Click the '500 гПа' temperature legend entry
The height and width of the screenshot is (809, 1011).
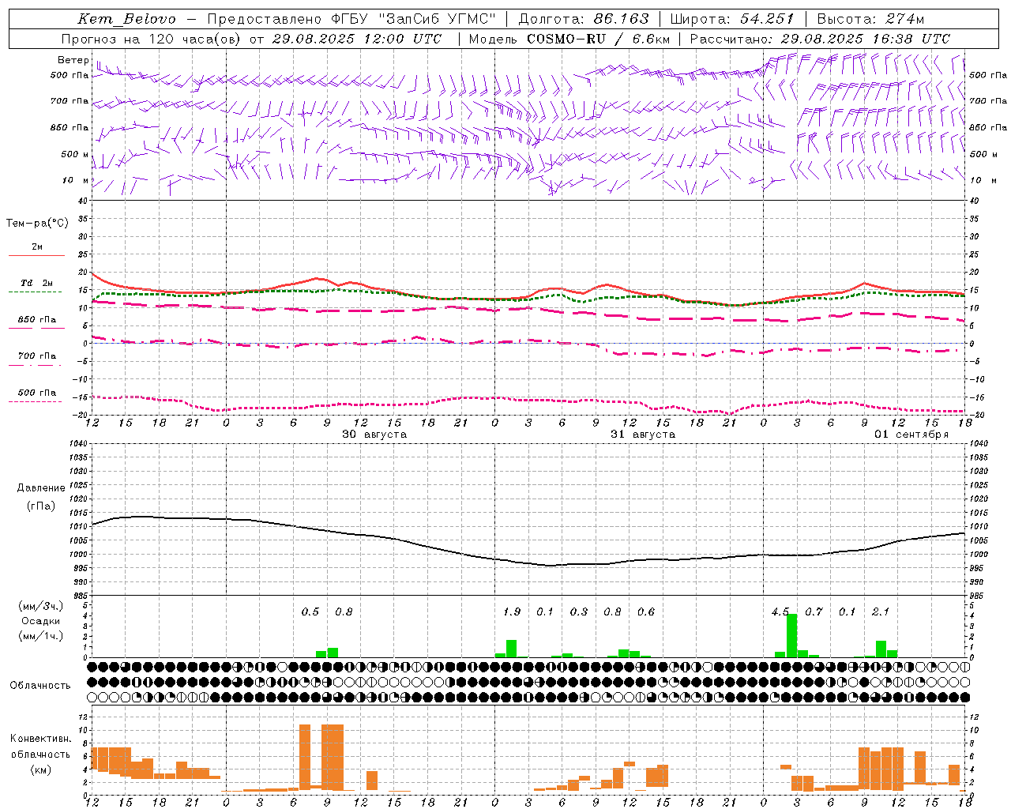(x=37, y=392)
